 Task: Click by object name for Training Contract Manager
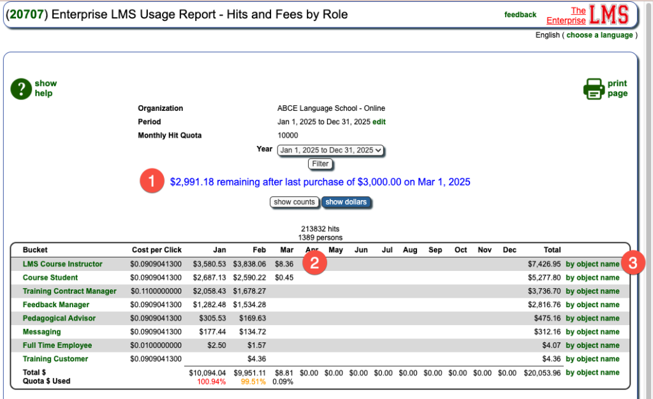(592, 291)
